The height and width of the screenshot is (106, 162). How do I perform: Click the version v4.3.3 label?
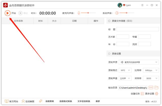coord(151,101)
